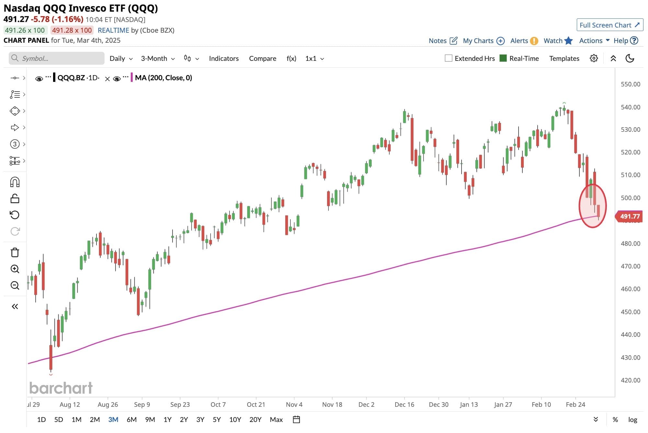Click the lock drawings icon
Viewport: 648px width, 433px height.
coord(15,198)
